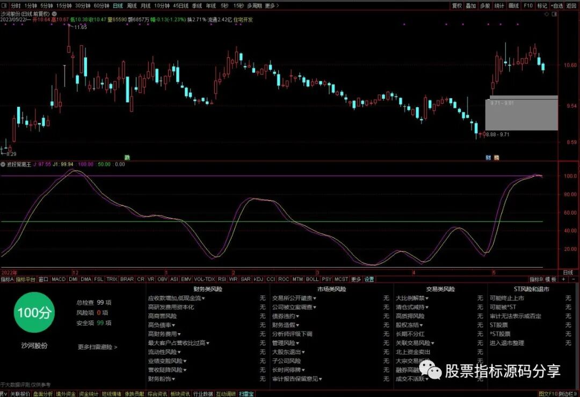Click the 复权 button

point(457,5)
